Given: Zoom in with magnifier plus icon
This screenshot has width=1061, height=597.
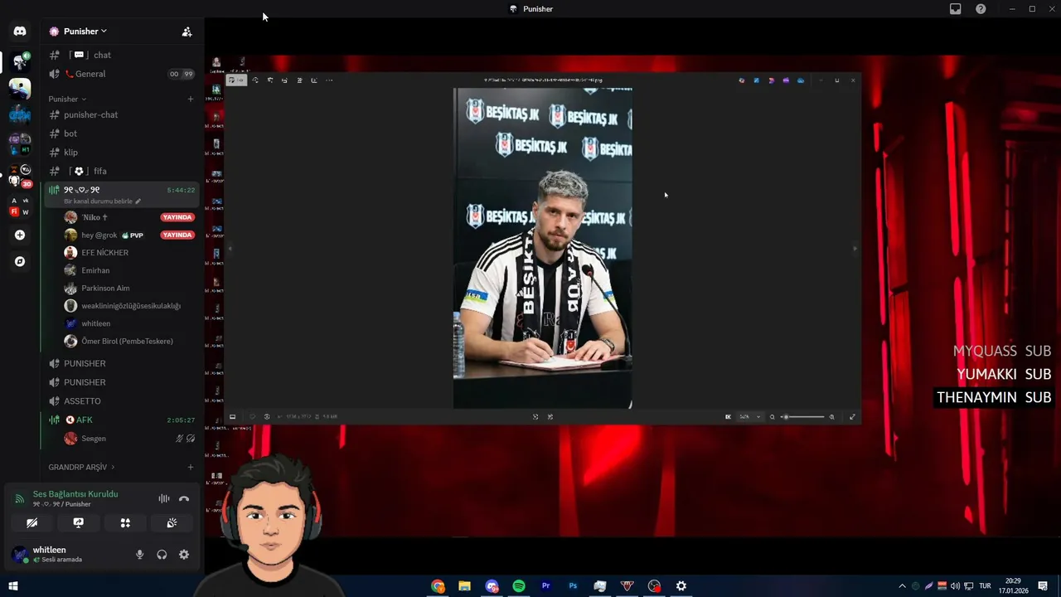Looking at the screenshot, I should tap(832, 417).
